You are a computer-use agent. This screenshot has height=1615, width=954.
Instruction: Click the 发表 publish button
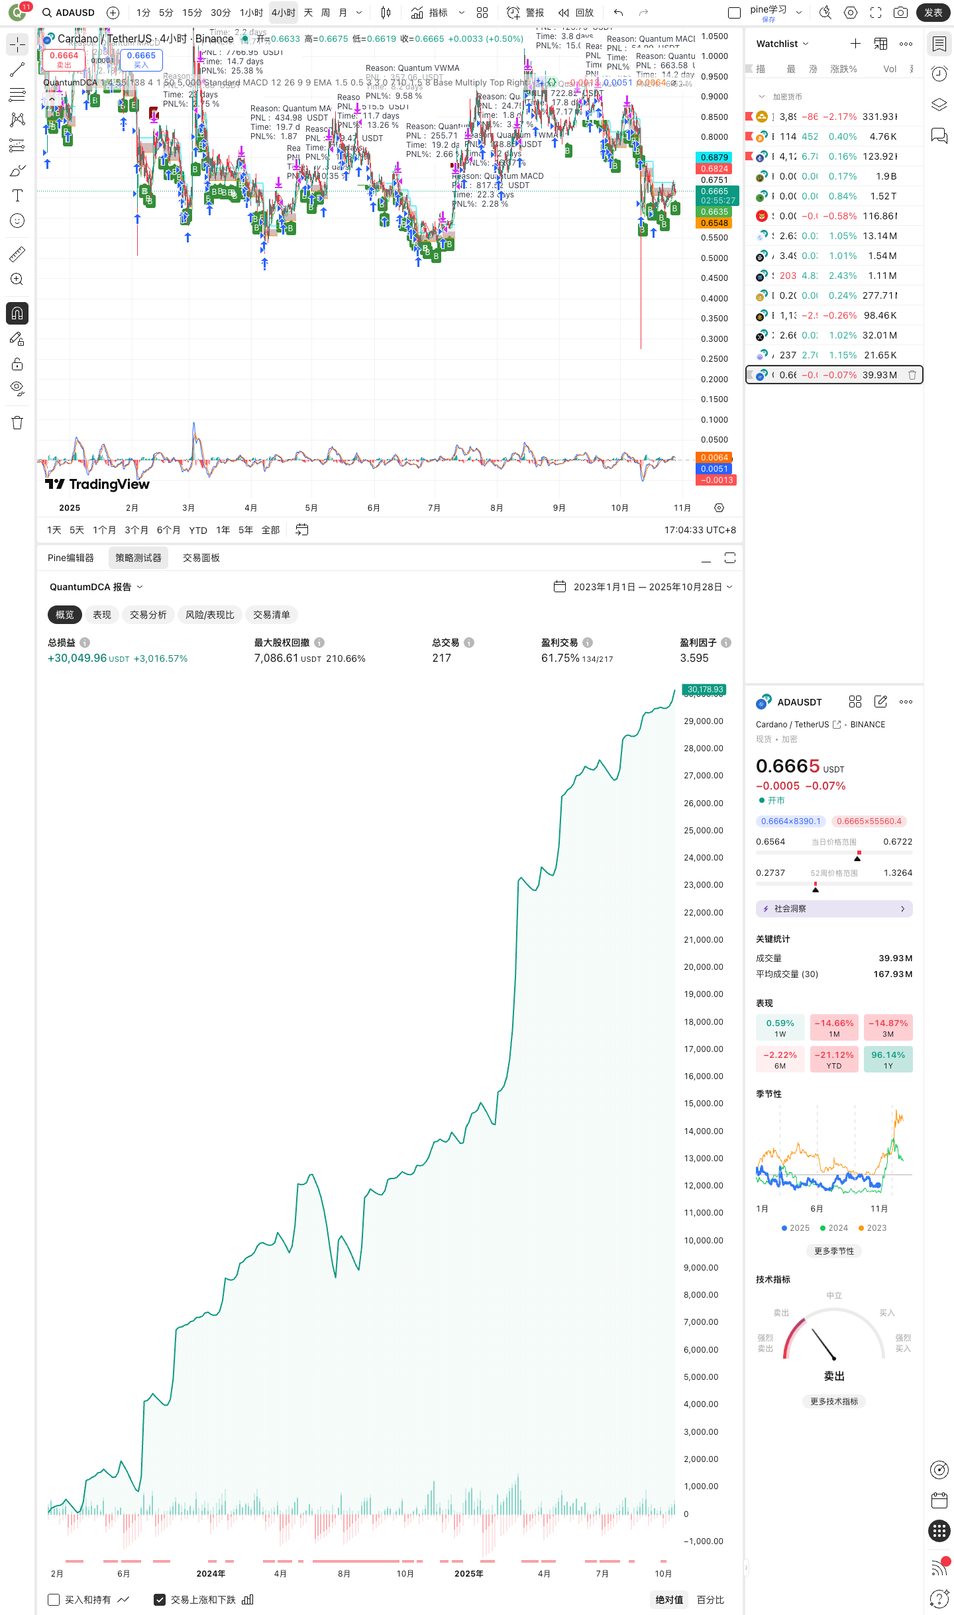933,13
